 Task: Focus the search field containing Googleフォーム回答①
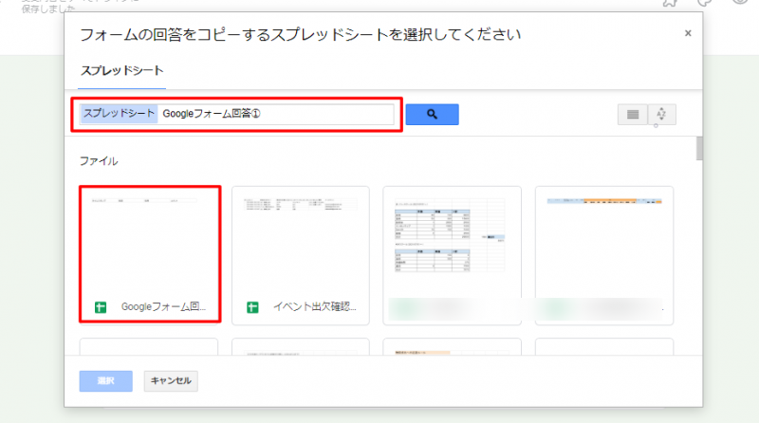[x=275, y=114]
